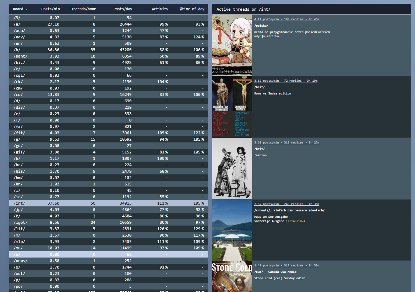
Task: Select the /biz/ board row
Action: coord(109,63)
